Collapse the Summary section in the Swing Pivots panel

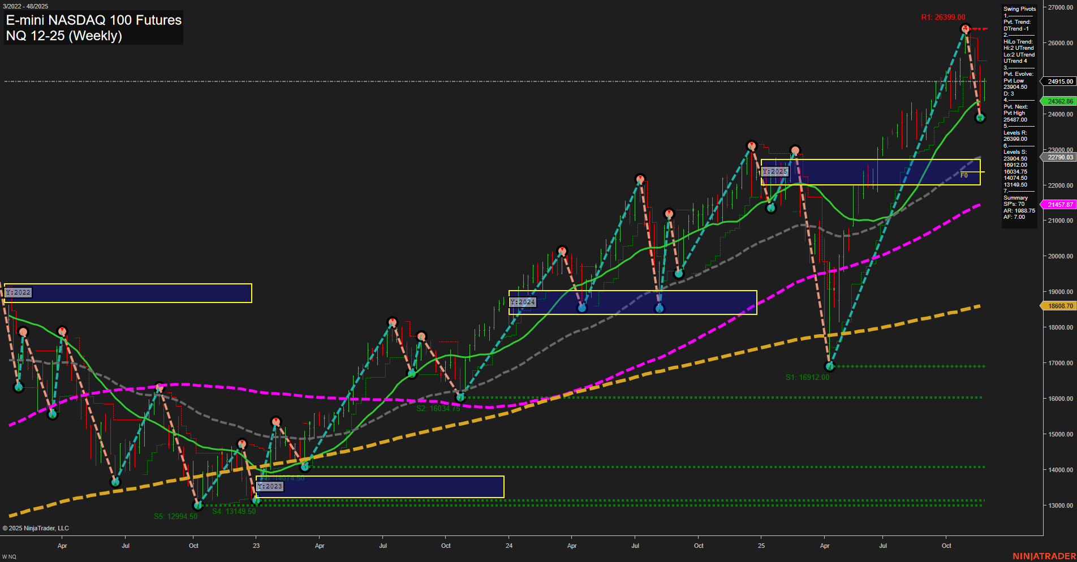pos(1015,197)
